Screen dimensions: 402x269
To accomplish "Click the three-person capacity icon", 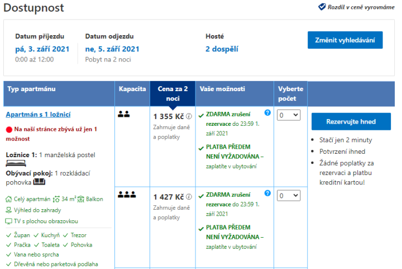I will click(x=126, y=195).
